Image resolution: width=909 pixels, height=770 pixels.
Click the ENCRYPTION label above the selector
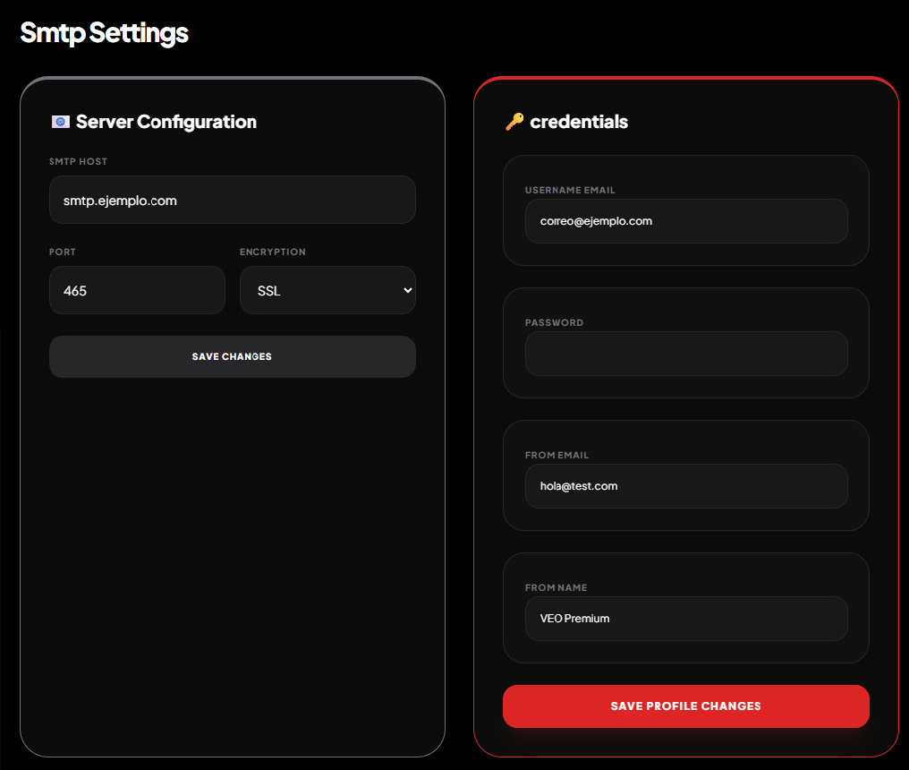(272, 252)
